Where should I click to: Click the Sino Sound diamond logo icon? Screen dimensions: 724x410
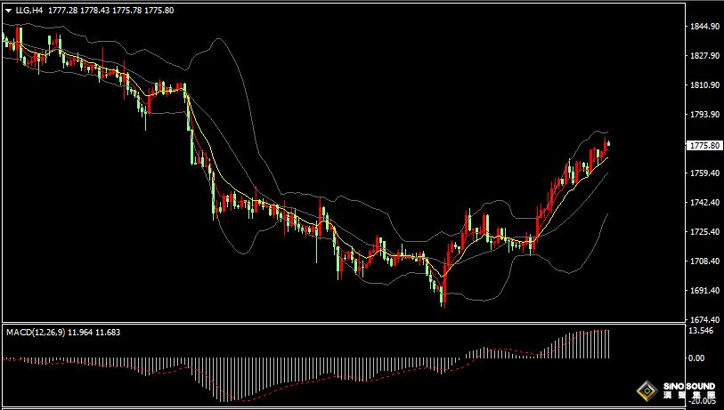[x=646, y=391]
